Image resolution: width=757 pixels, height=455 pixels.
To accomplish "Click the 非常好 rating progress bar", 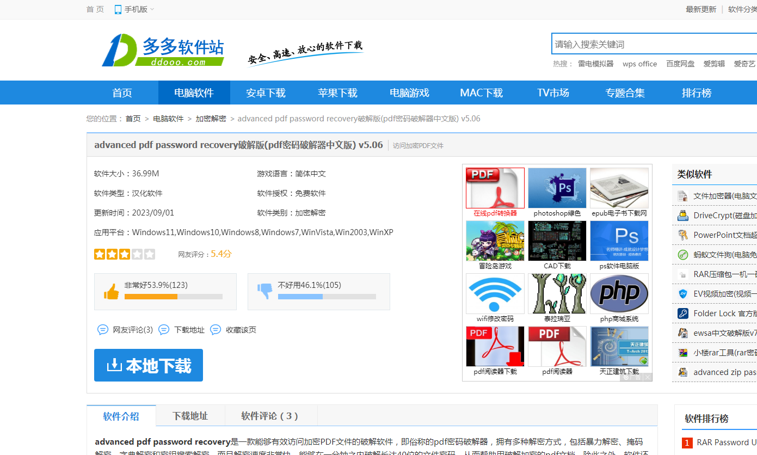I will [174, 297].
